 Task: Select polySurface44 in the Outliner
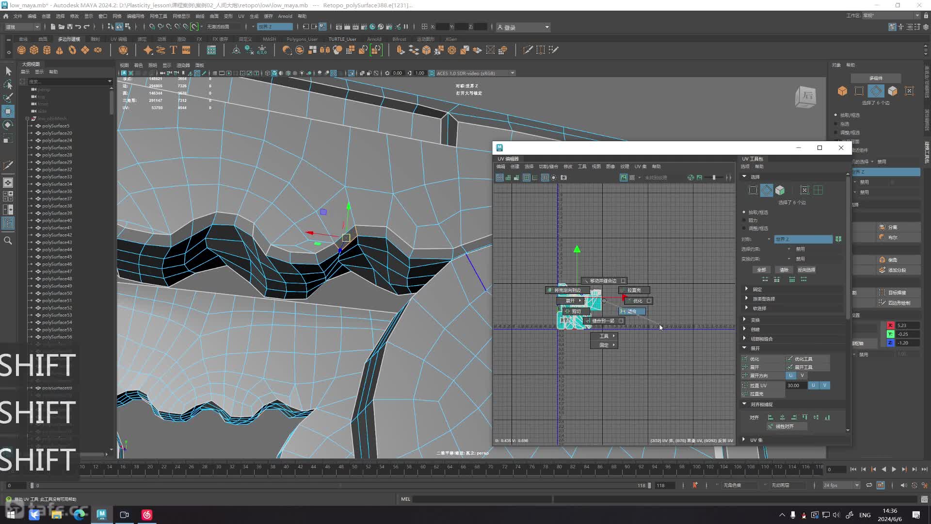click(57, 249)
